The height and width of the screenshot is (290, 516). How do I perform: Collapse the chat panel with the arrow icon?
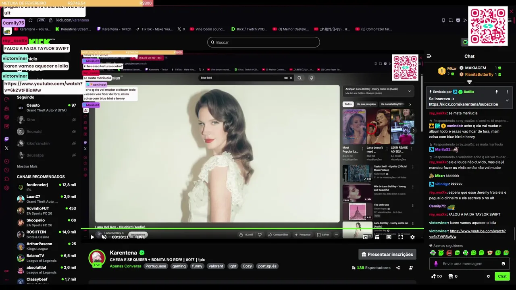pyautogui.click(x=429, y=56)
